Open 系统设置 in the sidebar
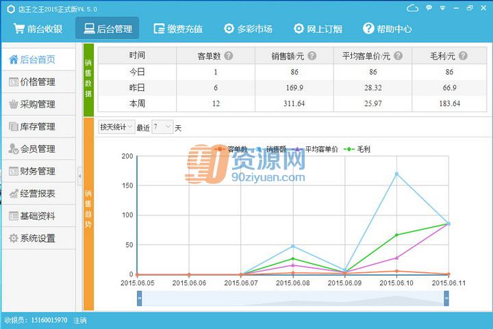 click(38, 238)
